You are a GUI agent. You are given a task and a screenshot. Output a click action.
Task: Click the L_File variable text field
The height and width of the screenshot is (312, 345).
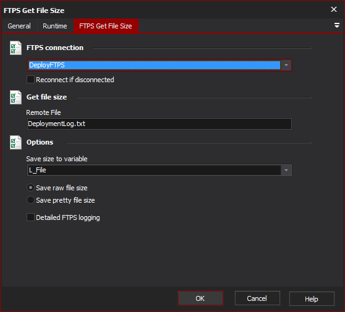click(x=154, y=170)
